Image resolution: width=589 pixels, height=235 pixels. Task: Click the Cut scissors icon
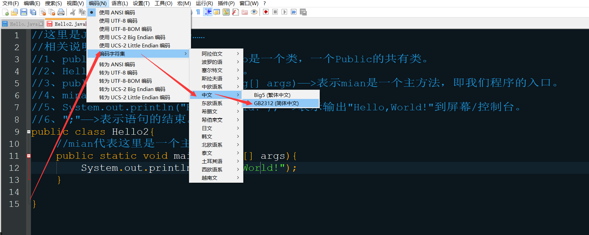pos(73,12)
